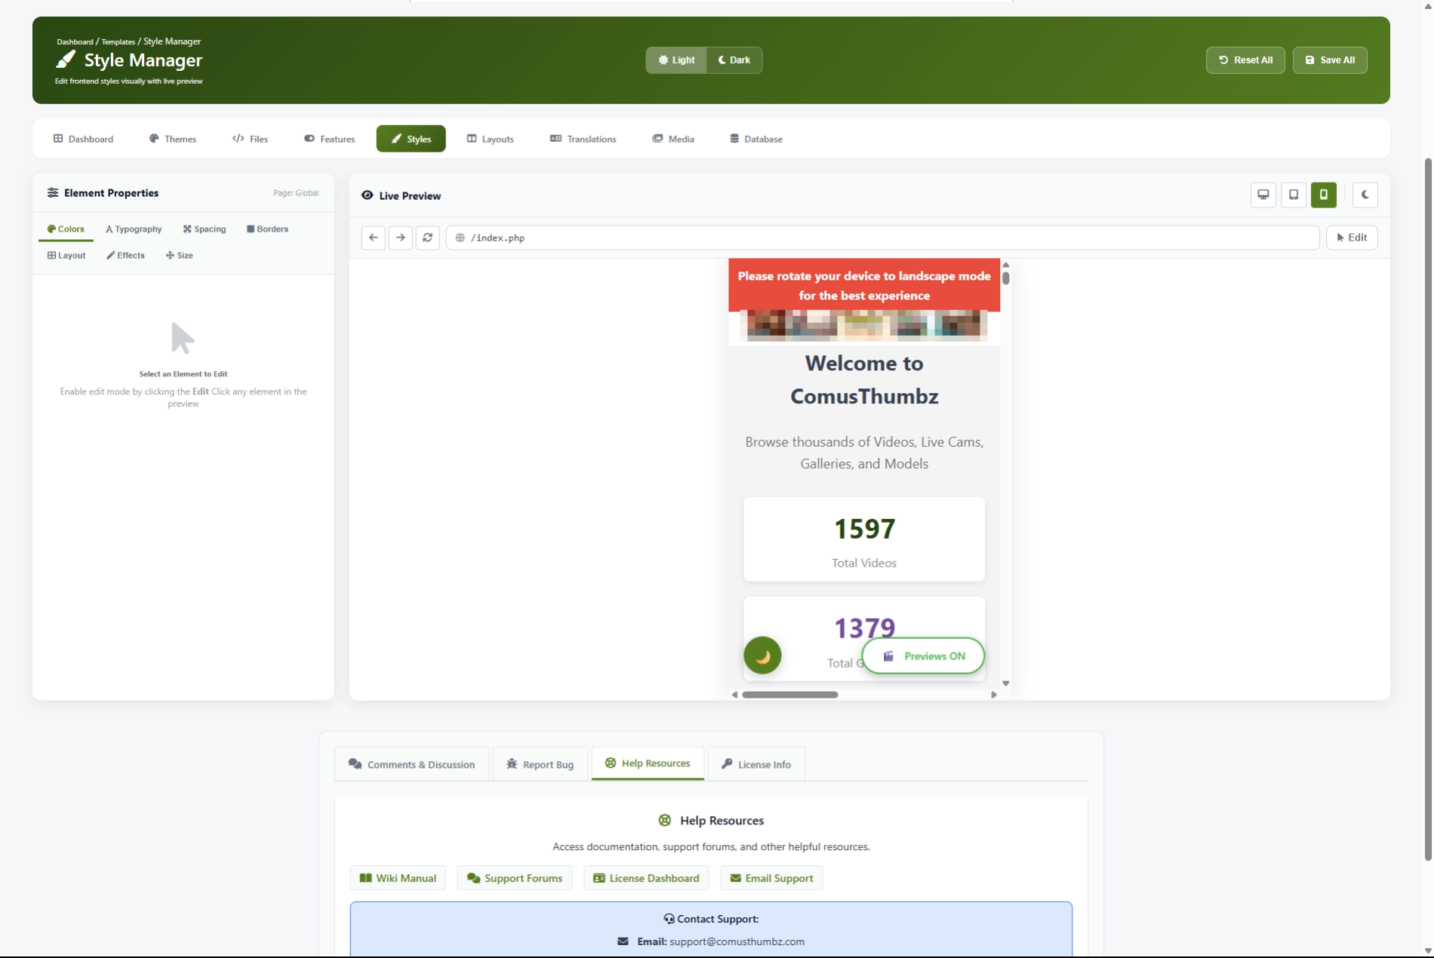Click the /index.php URL field
The image size is (1434, 958).
coord(882,238)
